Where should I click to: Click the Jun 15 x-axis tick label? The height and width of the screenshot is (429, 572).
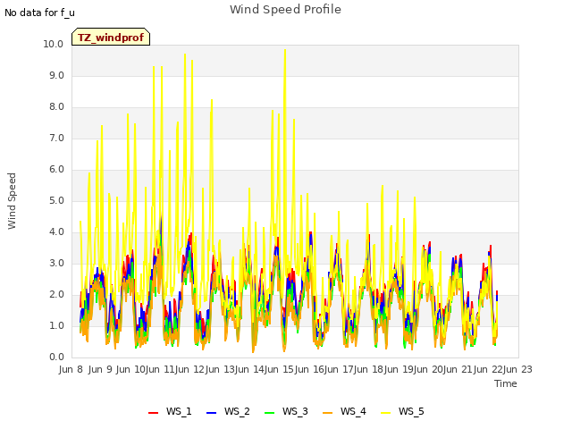(x=278, y=369)
